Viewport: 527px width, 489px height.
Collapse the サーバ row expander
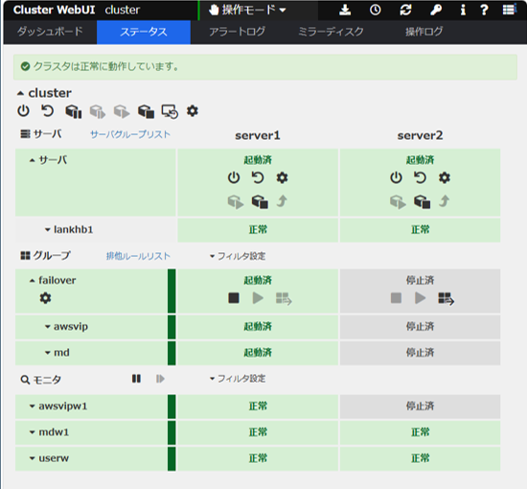point(32,160)
